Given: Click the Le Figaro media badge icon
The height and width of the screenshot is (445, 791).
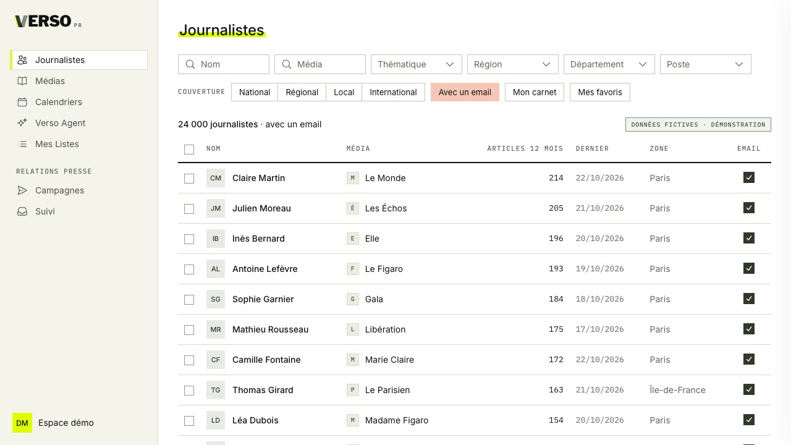Looking at the screenshot, I should [x=353, y=269].
